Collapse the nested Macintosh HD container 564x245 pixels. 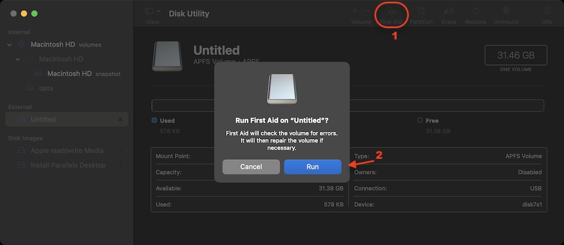click(x=18, y=59)
